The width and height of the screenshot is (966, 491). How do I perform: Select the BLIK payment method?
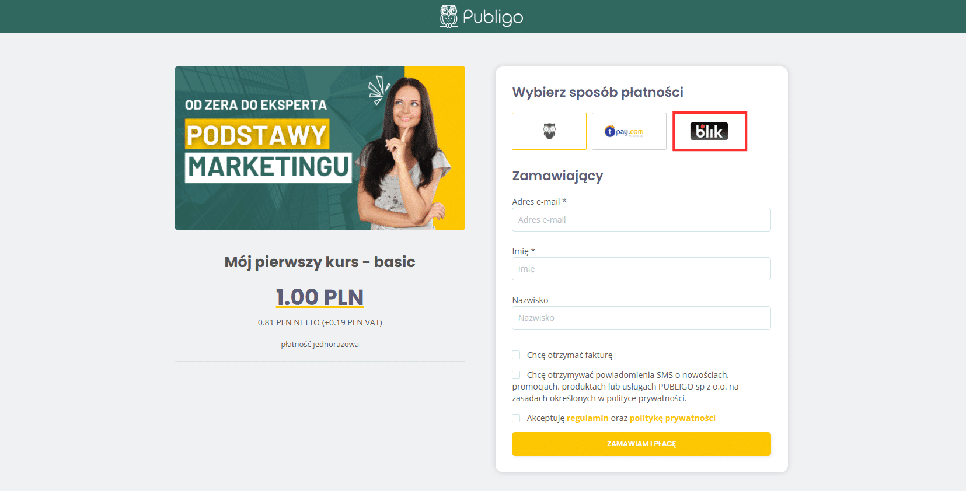(x=709, y=131)
